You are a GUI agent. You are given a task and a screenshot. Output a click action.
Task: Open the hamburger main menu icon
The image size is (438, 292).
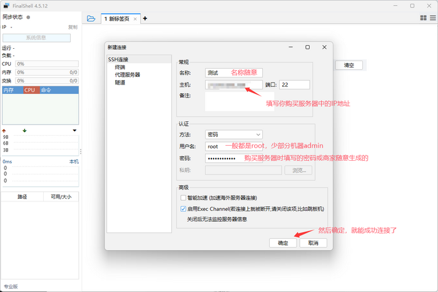click(x=431, y=18)
